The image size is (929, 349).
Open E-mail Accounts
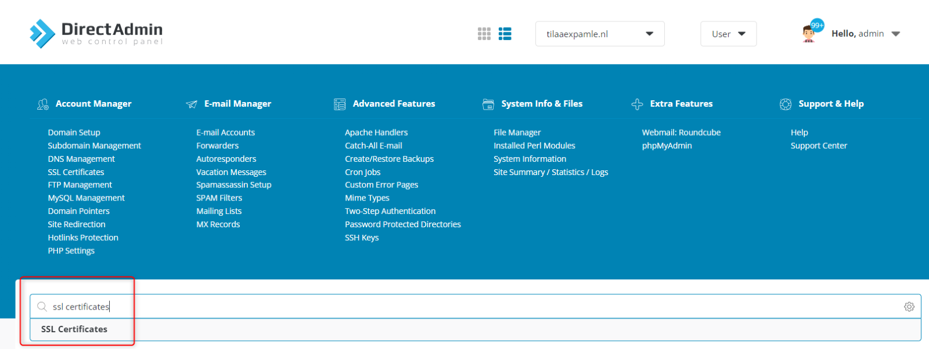pyautogui.click(x=225, y=133)
